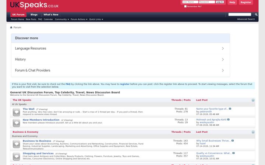Open Calendar in the sub-navigation
The width and height of the screenshot is (265, 165).
48,19
